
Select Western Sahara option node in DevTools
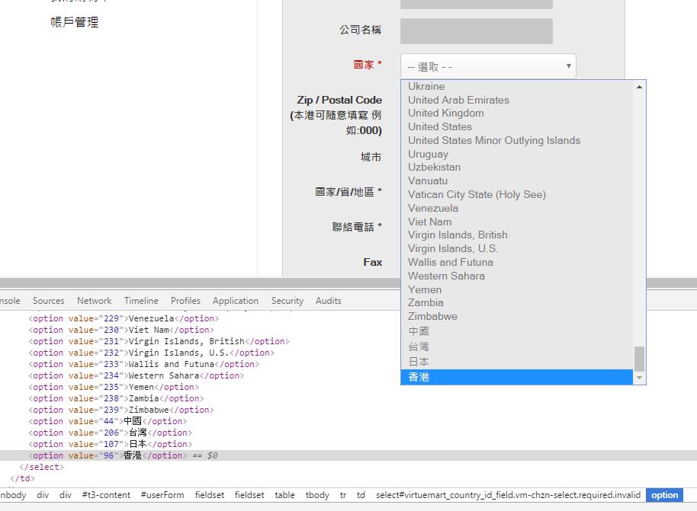(x=137, y=375)
